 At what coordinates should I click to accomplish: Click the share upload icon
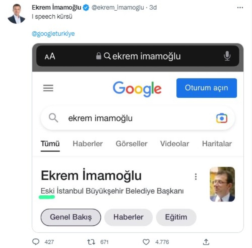pyautogui.click(x=206, y=242)
